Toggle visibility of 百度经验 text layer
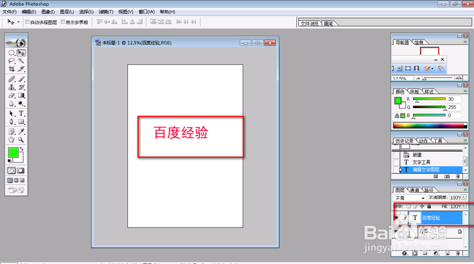The height and width of the screenshot is (264, 474). coord(396,218)
